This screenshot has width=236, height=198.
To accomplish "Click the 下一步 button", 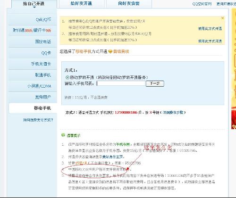I will [155, 83].
